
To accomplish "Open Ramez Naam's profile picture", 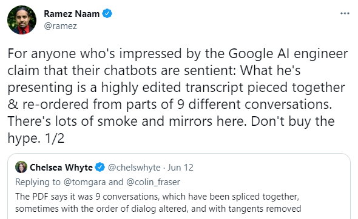I will [22, 20].
